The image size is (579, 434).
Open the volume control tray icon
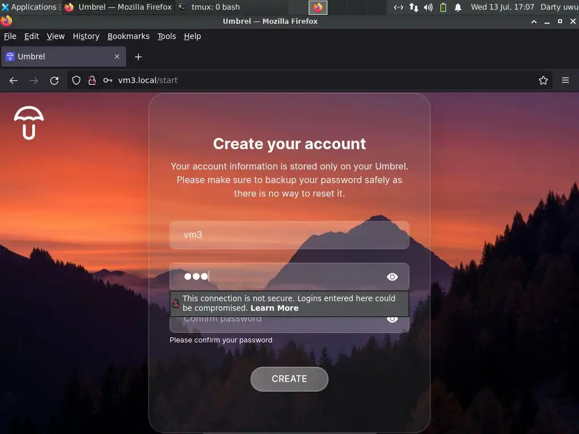(429, 7)
